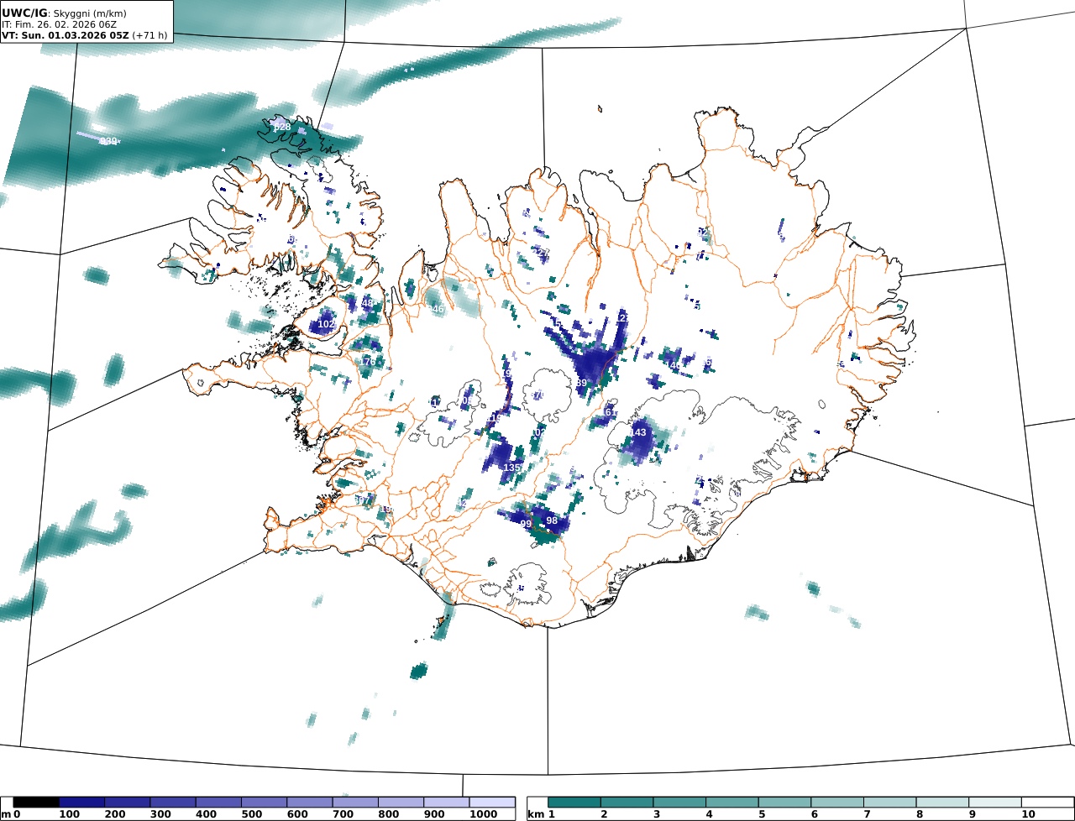The width and height of the screenshot is (1075, 821).
Task: Click the 'km 1' label on the legend
Action: pyautogui.click(x=541, y=814)
